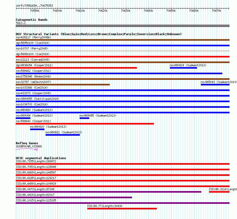
Task: Select small blue nsv969085 bar
Action: [84, 118]
